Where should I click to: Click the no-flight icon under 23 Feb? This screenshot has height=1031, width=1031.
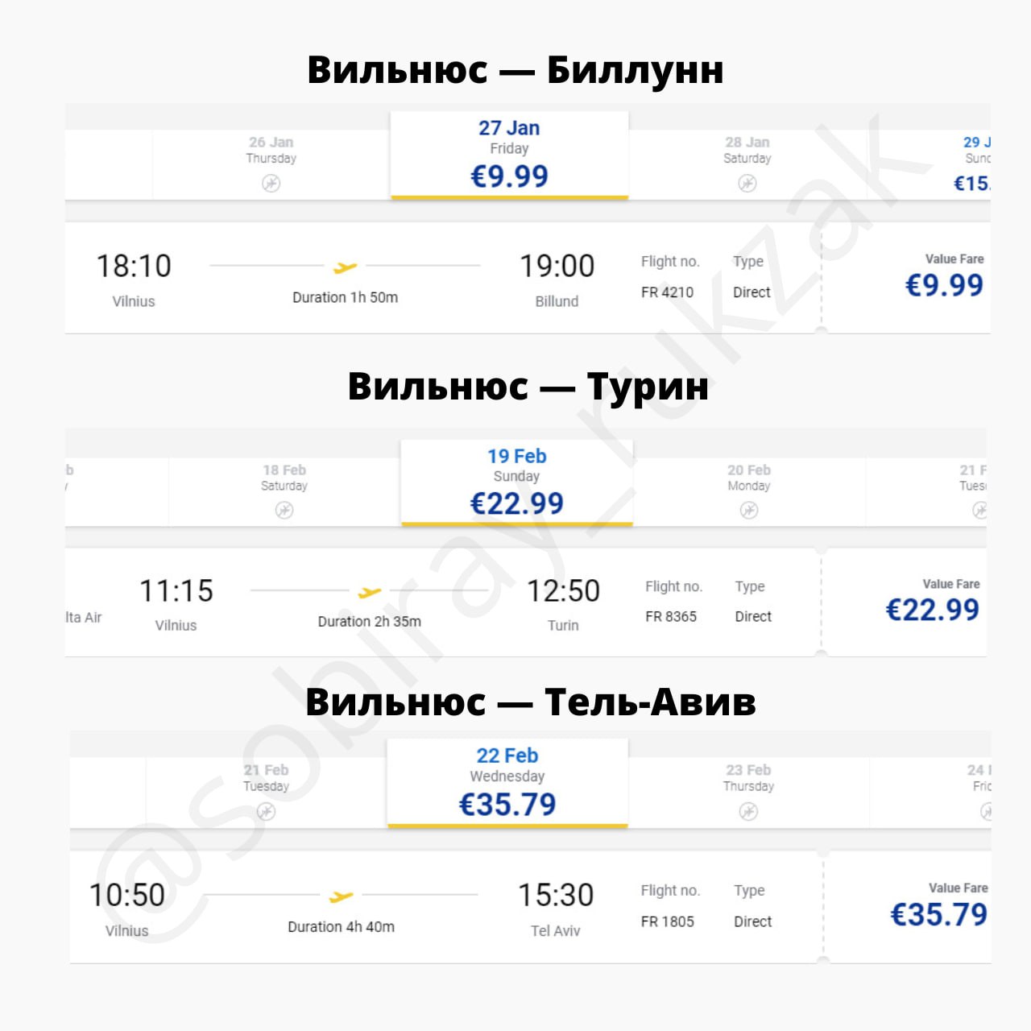[749, 811]
